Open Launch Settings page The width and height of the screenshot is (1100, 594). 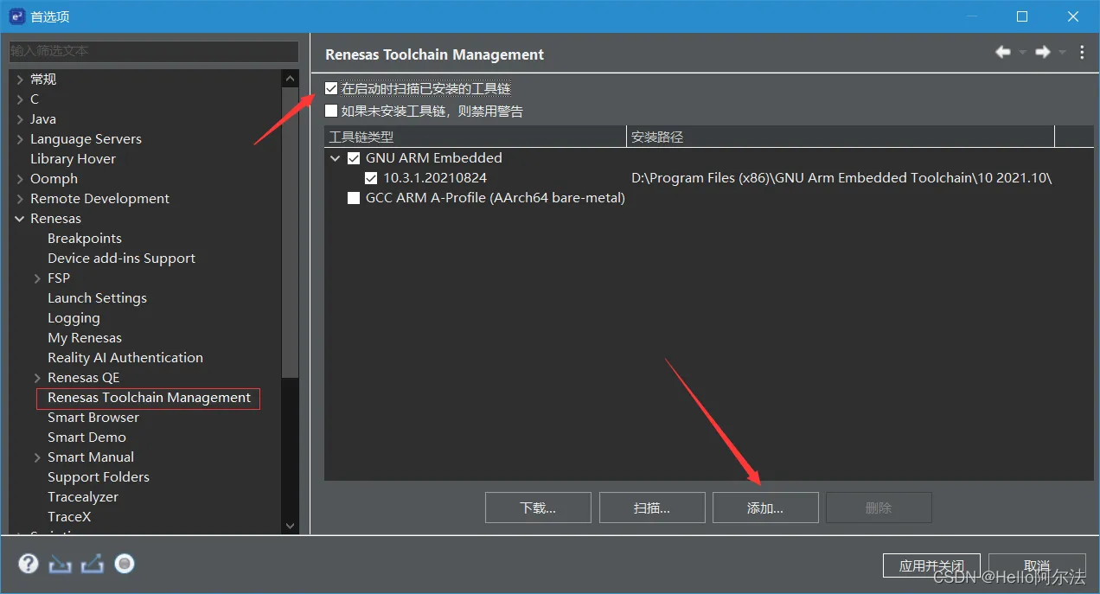pyautogui.click(x=98, y=298)
